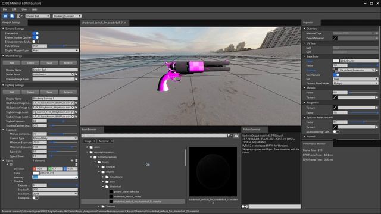Open Texture Blend Mode Multiply dropdown
Viewport: 381px width, 214px height.
pyautogui.click(x=355, y=83)
